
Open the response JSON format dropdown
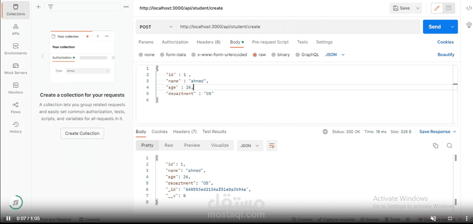(250, 146)
